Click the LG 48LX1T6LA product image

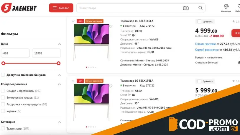(91, 43)
